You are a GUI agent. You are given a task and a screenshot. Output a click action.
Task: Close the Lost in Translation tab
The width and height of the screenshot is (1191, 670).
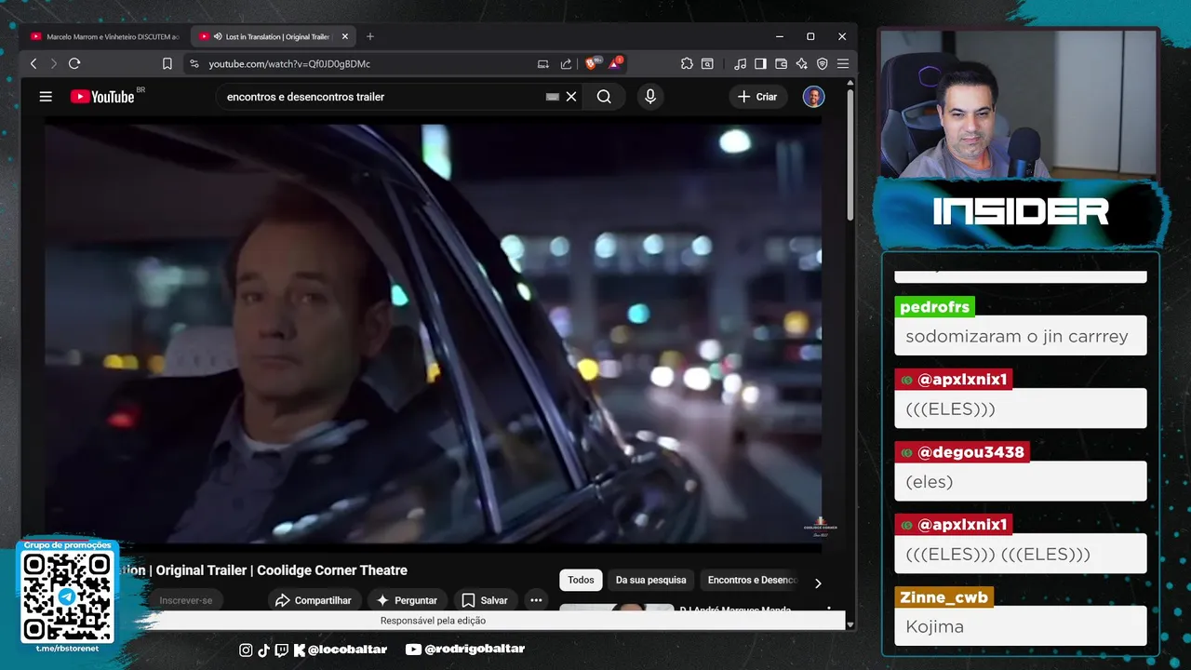coord(345,36)
